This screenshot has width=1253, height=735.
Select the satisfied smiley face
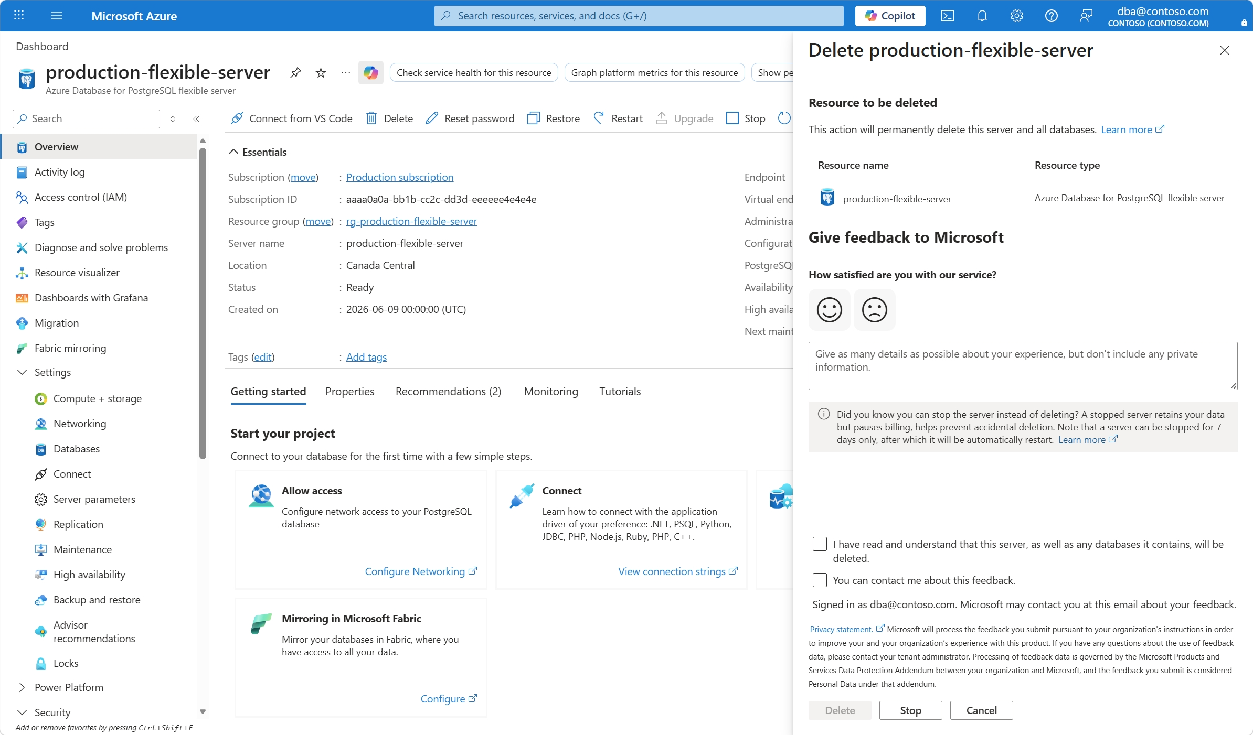[x=829, y=309]
